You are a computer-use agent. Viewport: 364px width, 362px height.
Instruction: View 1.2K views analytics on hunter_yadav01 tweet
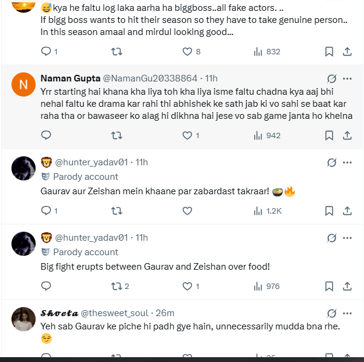(266, 211)
